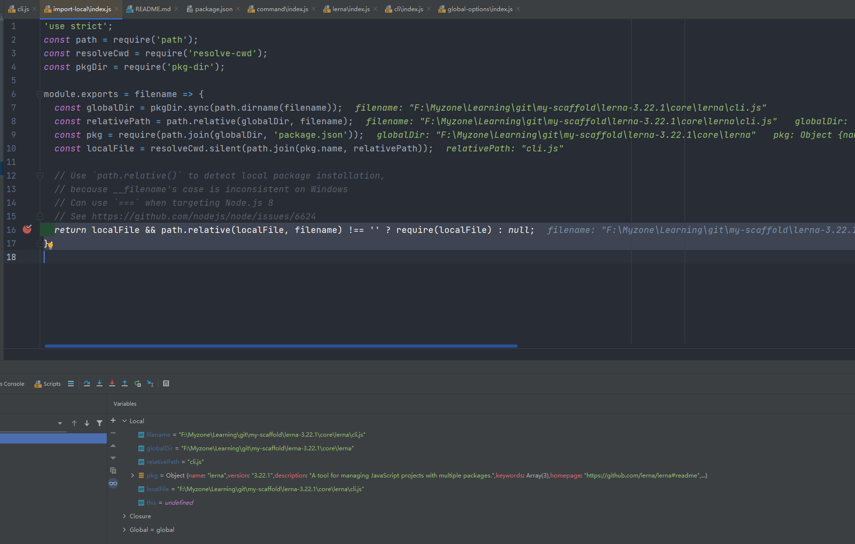This screenshot has width=855, height=544.
Task: Close the global-options\index.js tab
Action: coord(518,9)
